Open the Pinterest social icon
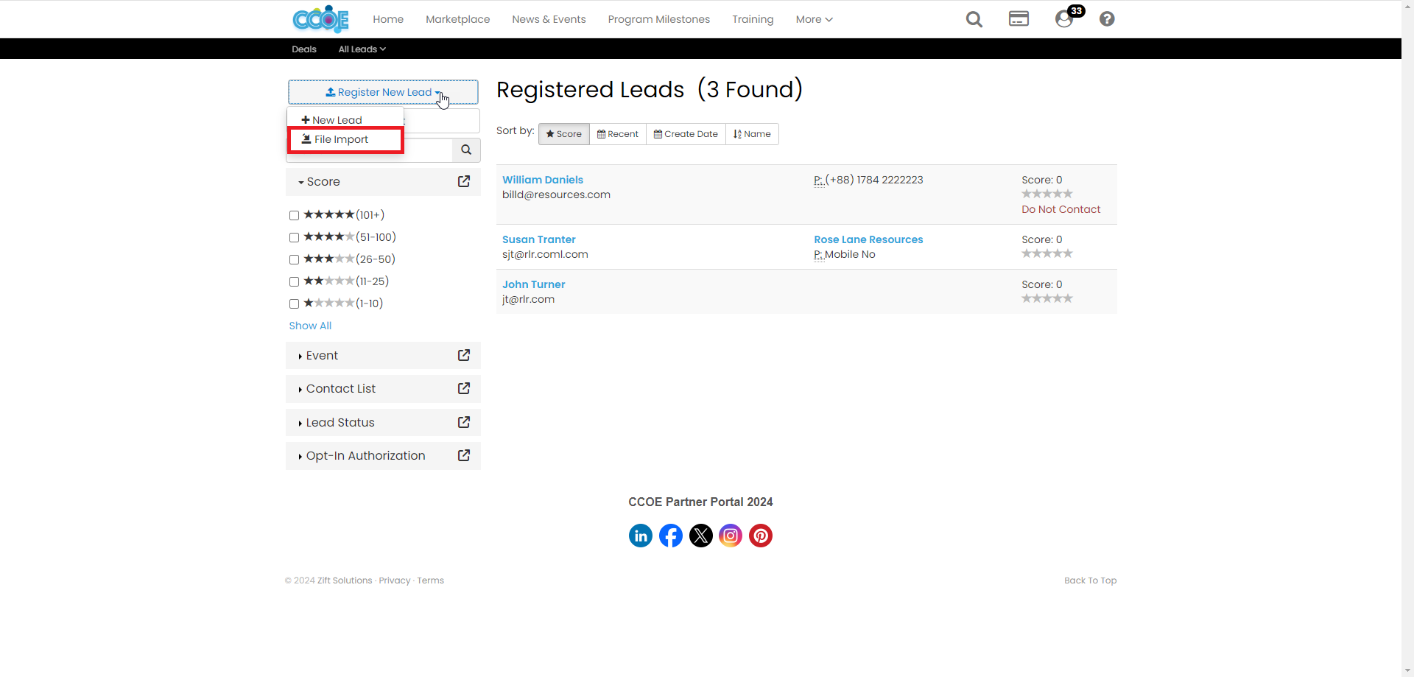The height and width of the screenshot is (677, 1414). point(761,536)
